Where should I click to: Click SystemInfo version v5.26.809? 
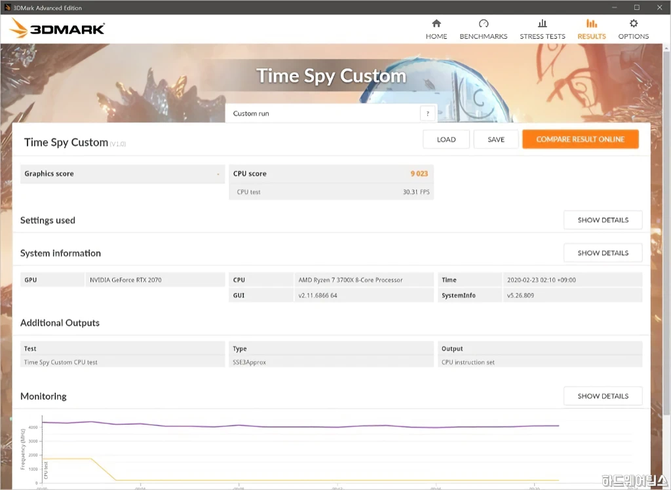click(520, 295)
